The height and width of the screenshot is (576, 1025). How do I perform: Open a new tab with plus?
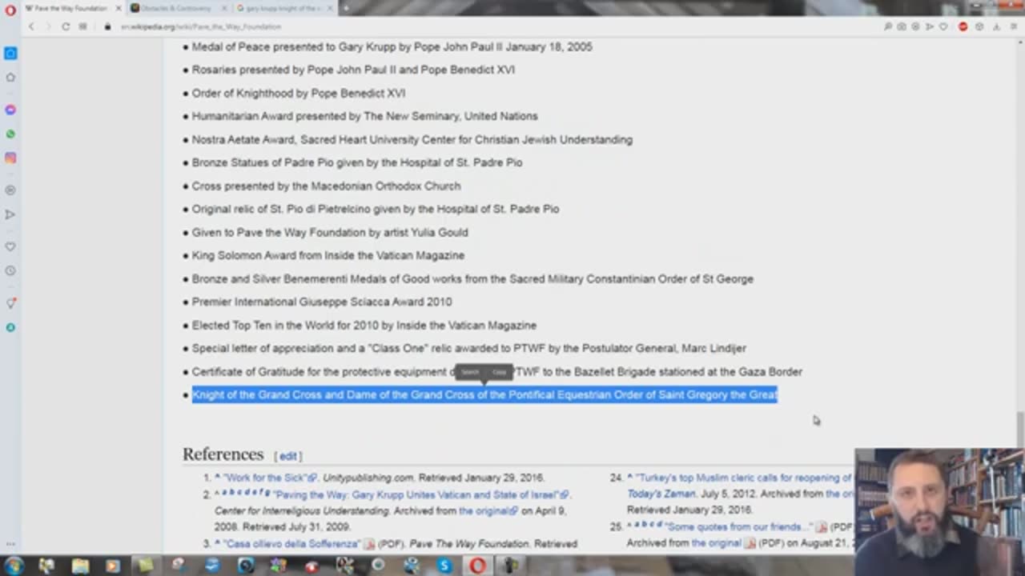click(x=348, y=8)
